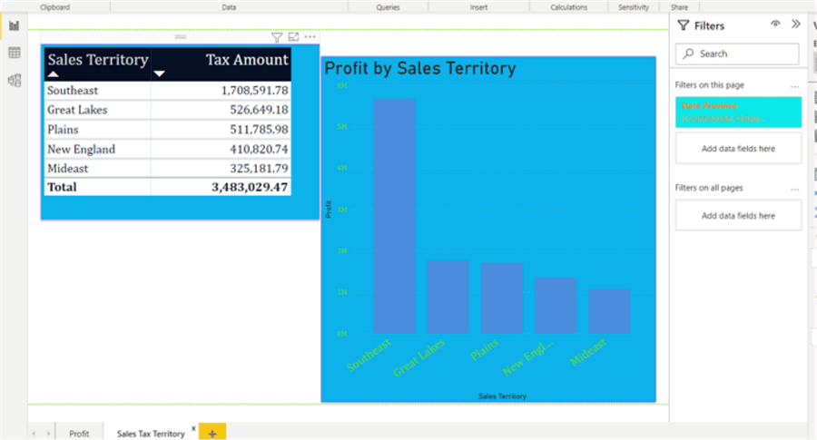Select the Southeast bar in chart
This screenshot has width=817, height=440.
point(394,216)
